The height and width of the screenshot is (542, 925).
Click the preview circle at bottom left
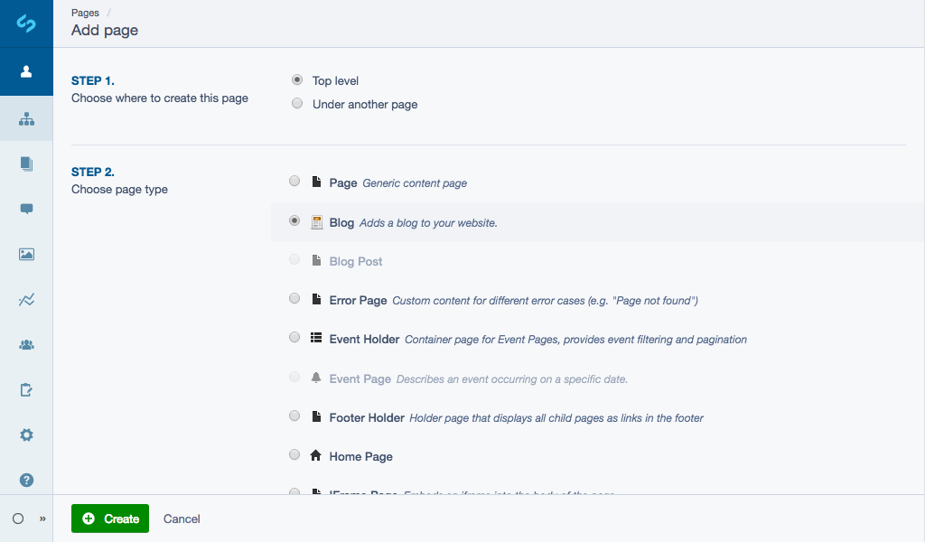click(x=16, y=518)
